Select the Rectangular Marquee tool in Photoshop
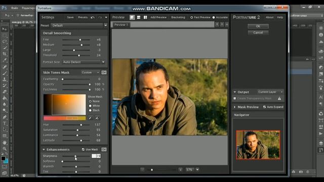This screenshot has height=182, width=324. (x=5, y=35)
